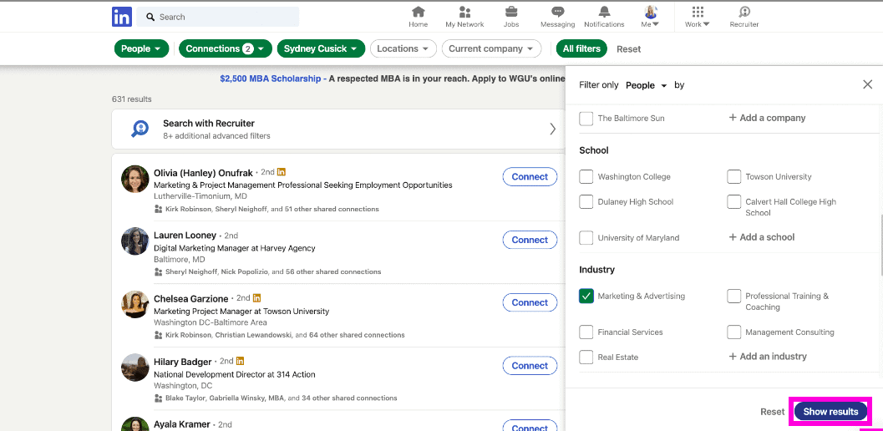883x431 pixels.
Task: Check the Management Consulting checkbox
Action: tap(733, 332)
